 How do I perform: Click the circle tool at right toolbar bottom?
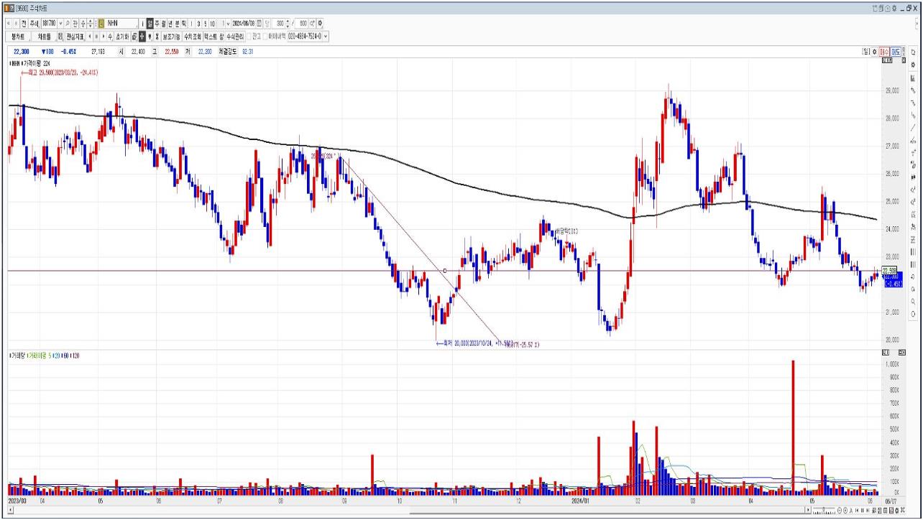point(913,313)
